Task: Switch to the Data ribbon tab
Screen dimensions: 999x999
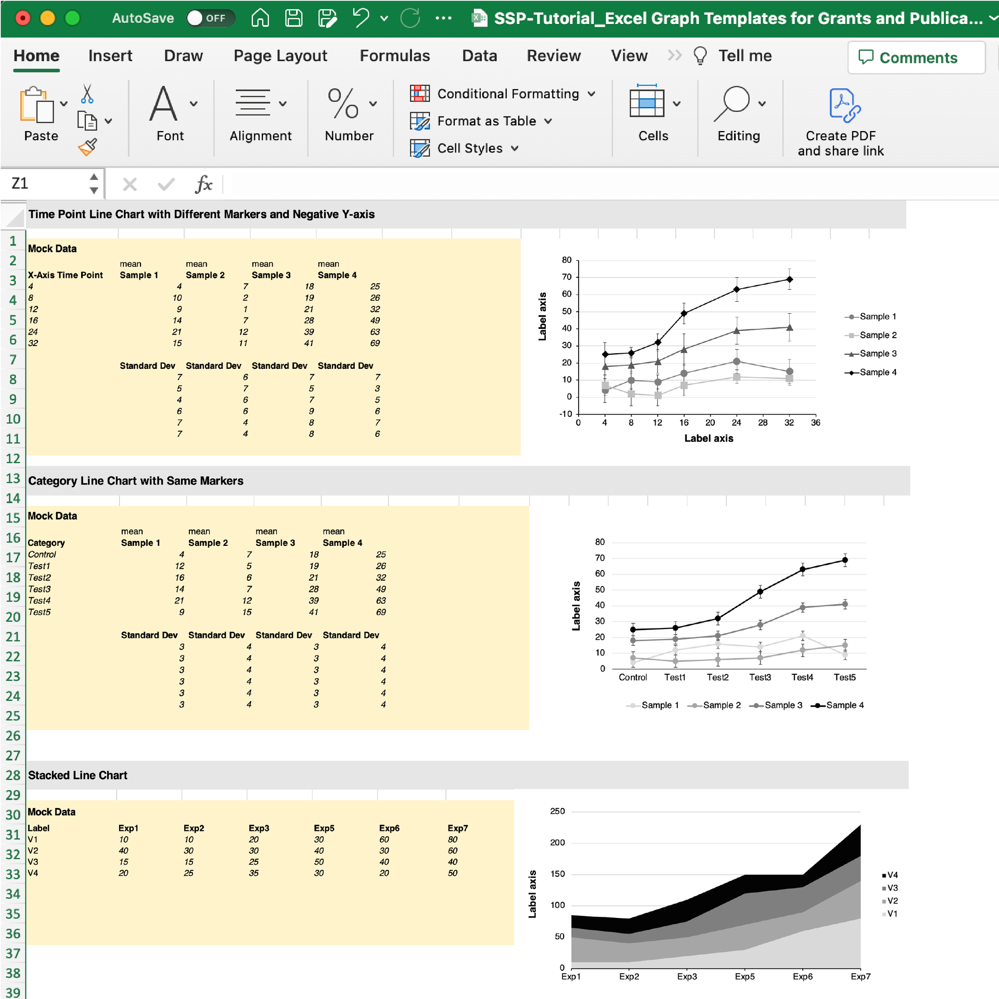Action: pyautogui.click(x=479, y=56)
